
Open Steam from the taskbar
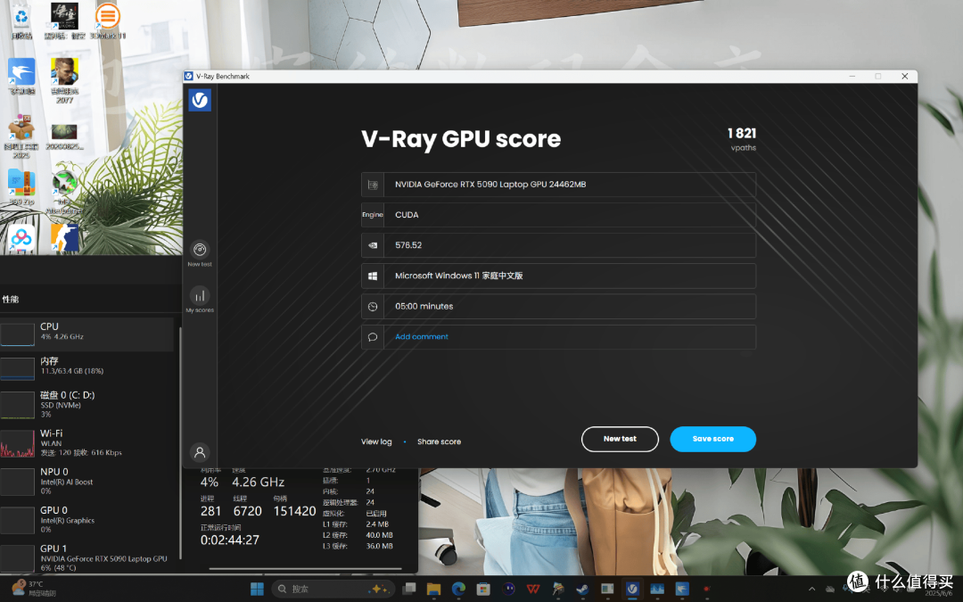coord(582,590)
